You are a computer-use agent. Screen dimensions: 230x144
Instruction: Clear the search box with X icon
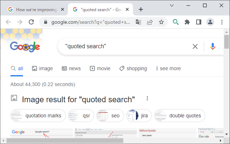coord(195,46)
